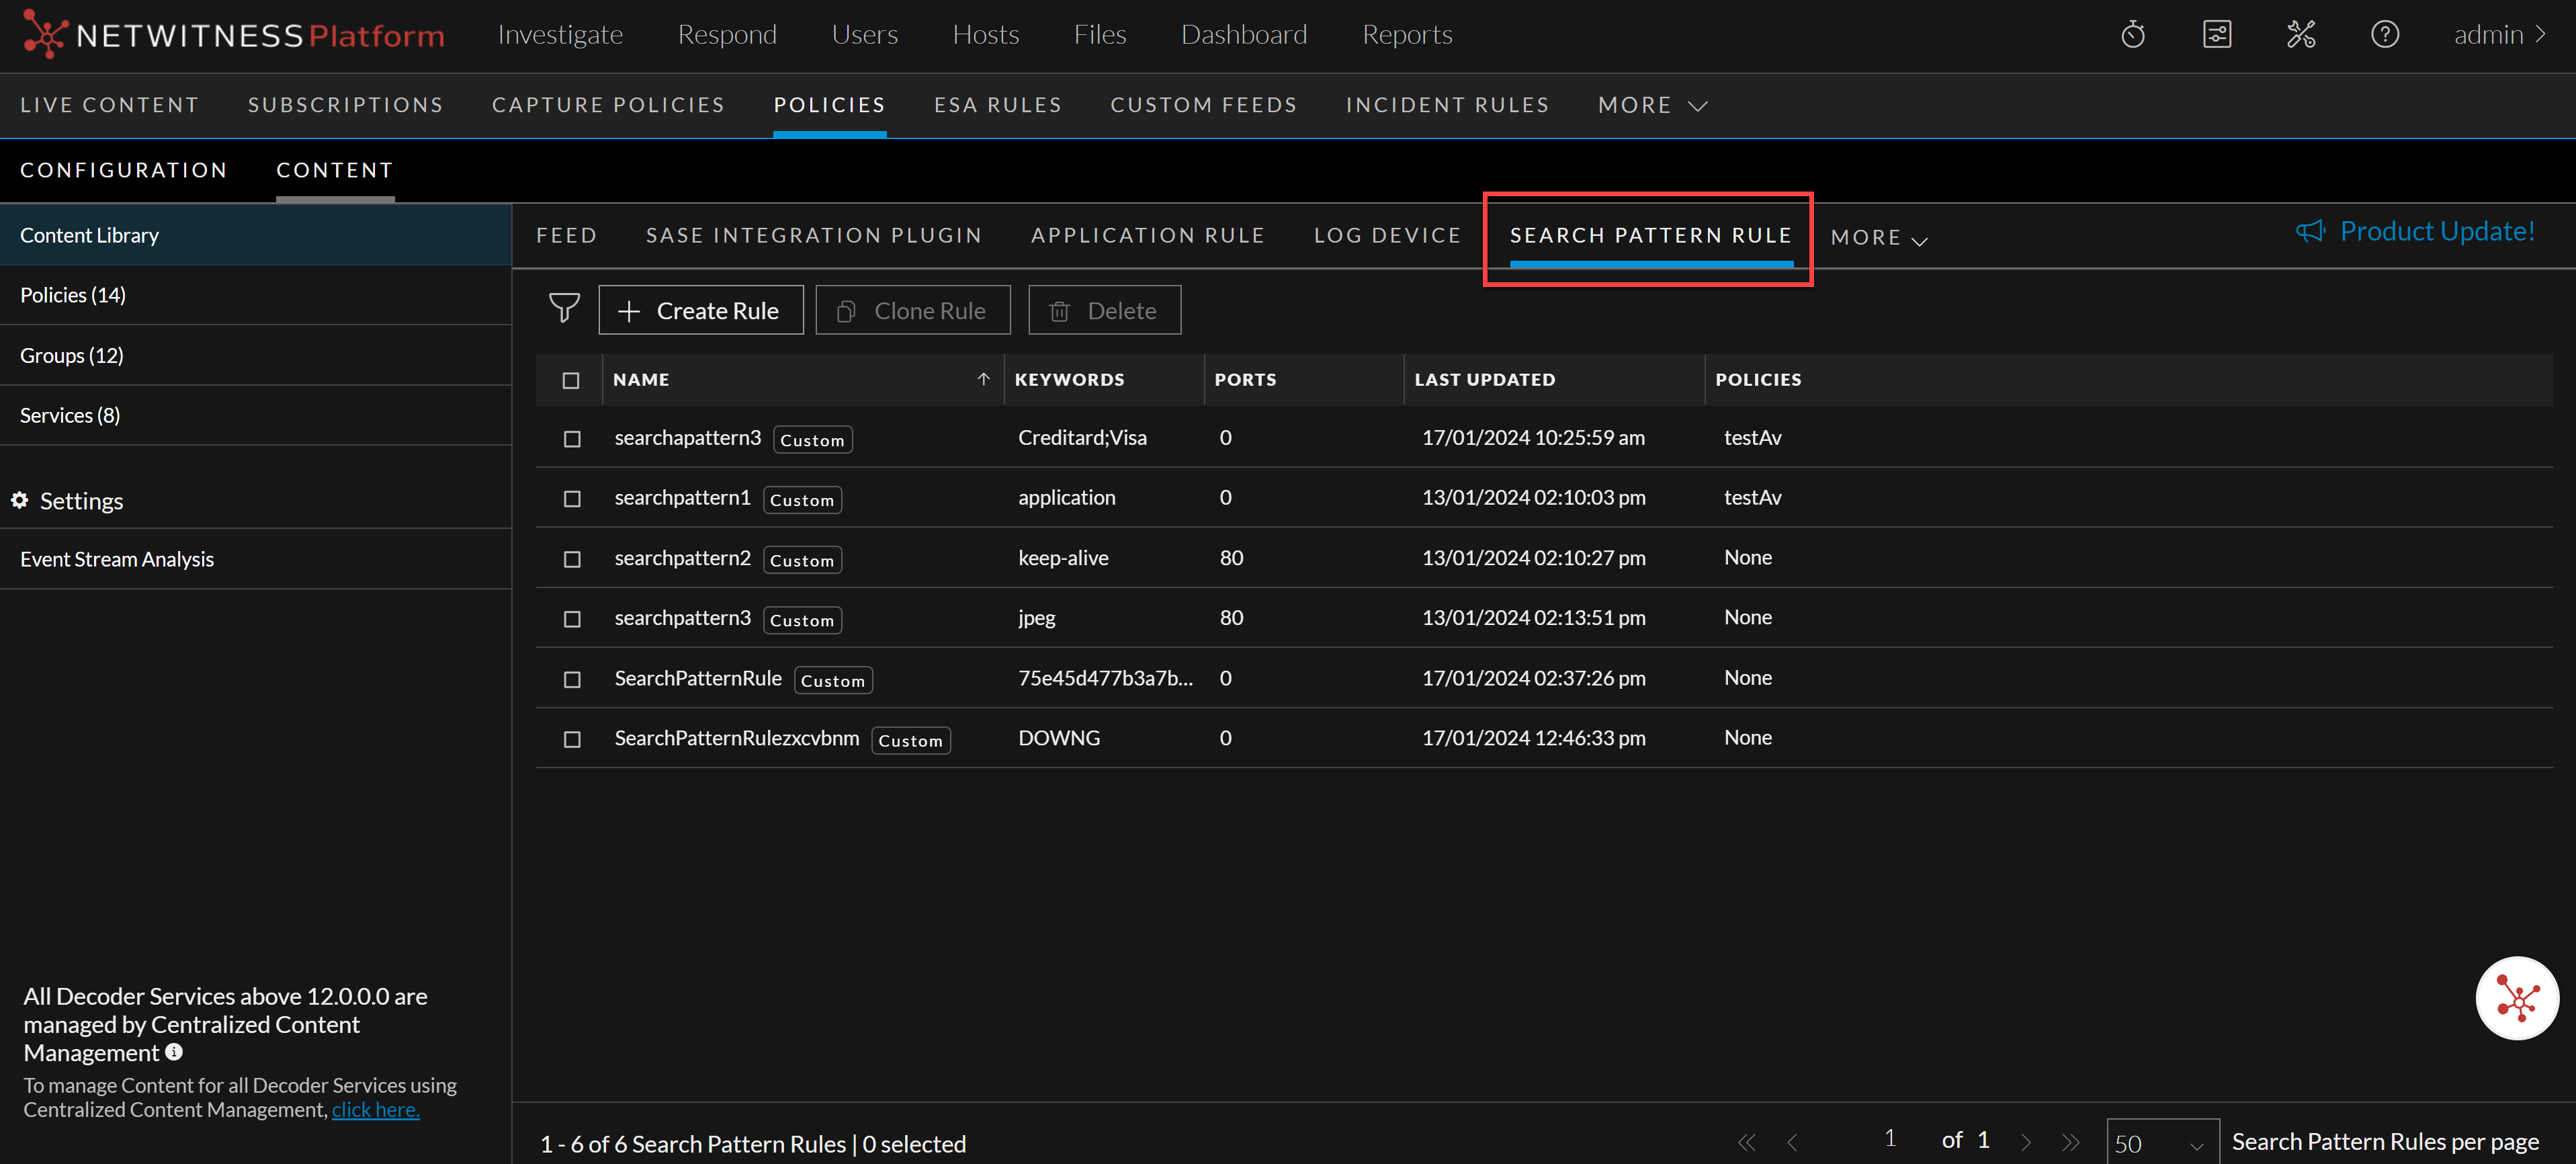This screenshot has width=2576, height=1164.
Task: Go to the next page arrow
Action: coord(2025,1141)
